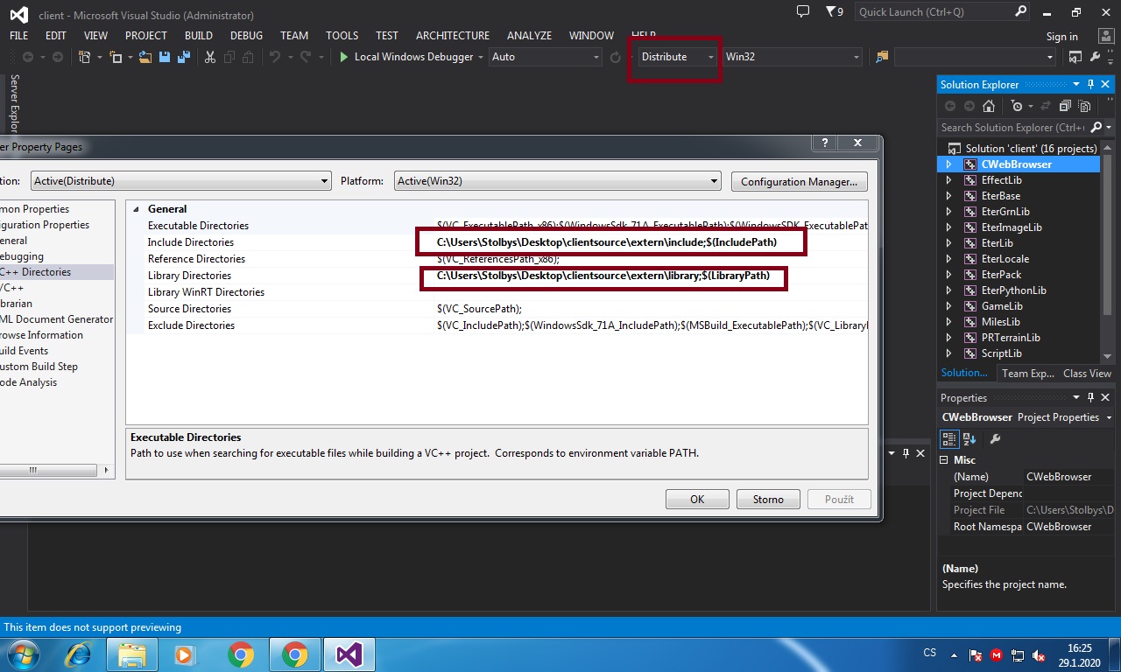This screenshot has height=672, width=1121.
Task: Open the Active(Win32) Platform dropdown
Action: tap(557, 181)
